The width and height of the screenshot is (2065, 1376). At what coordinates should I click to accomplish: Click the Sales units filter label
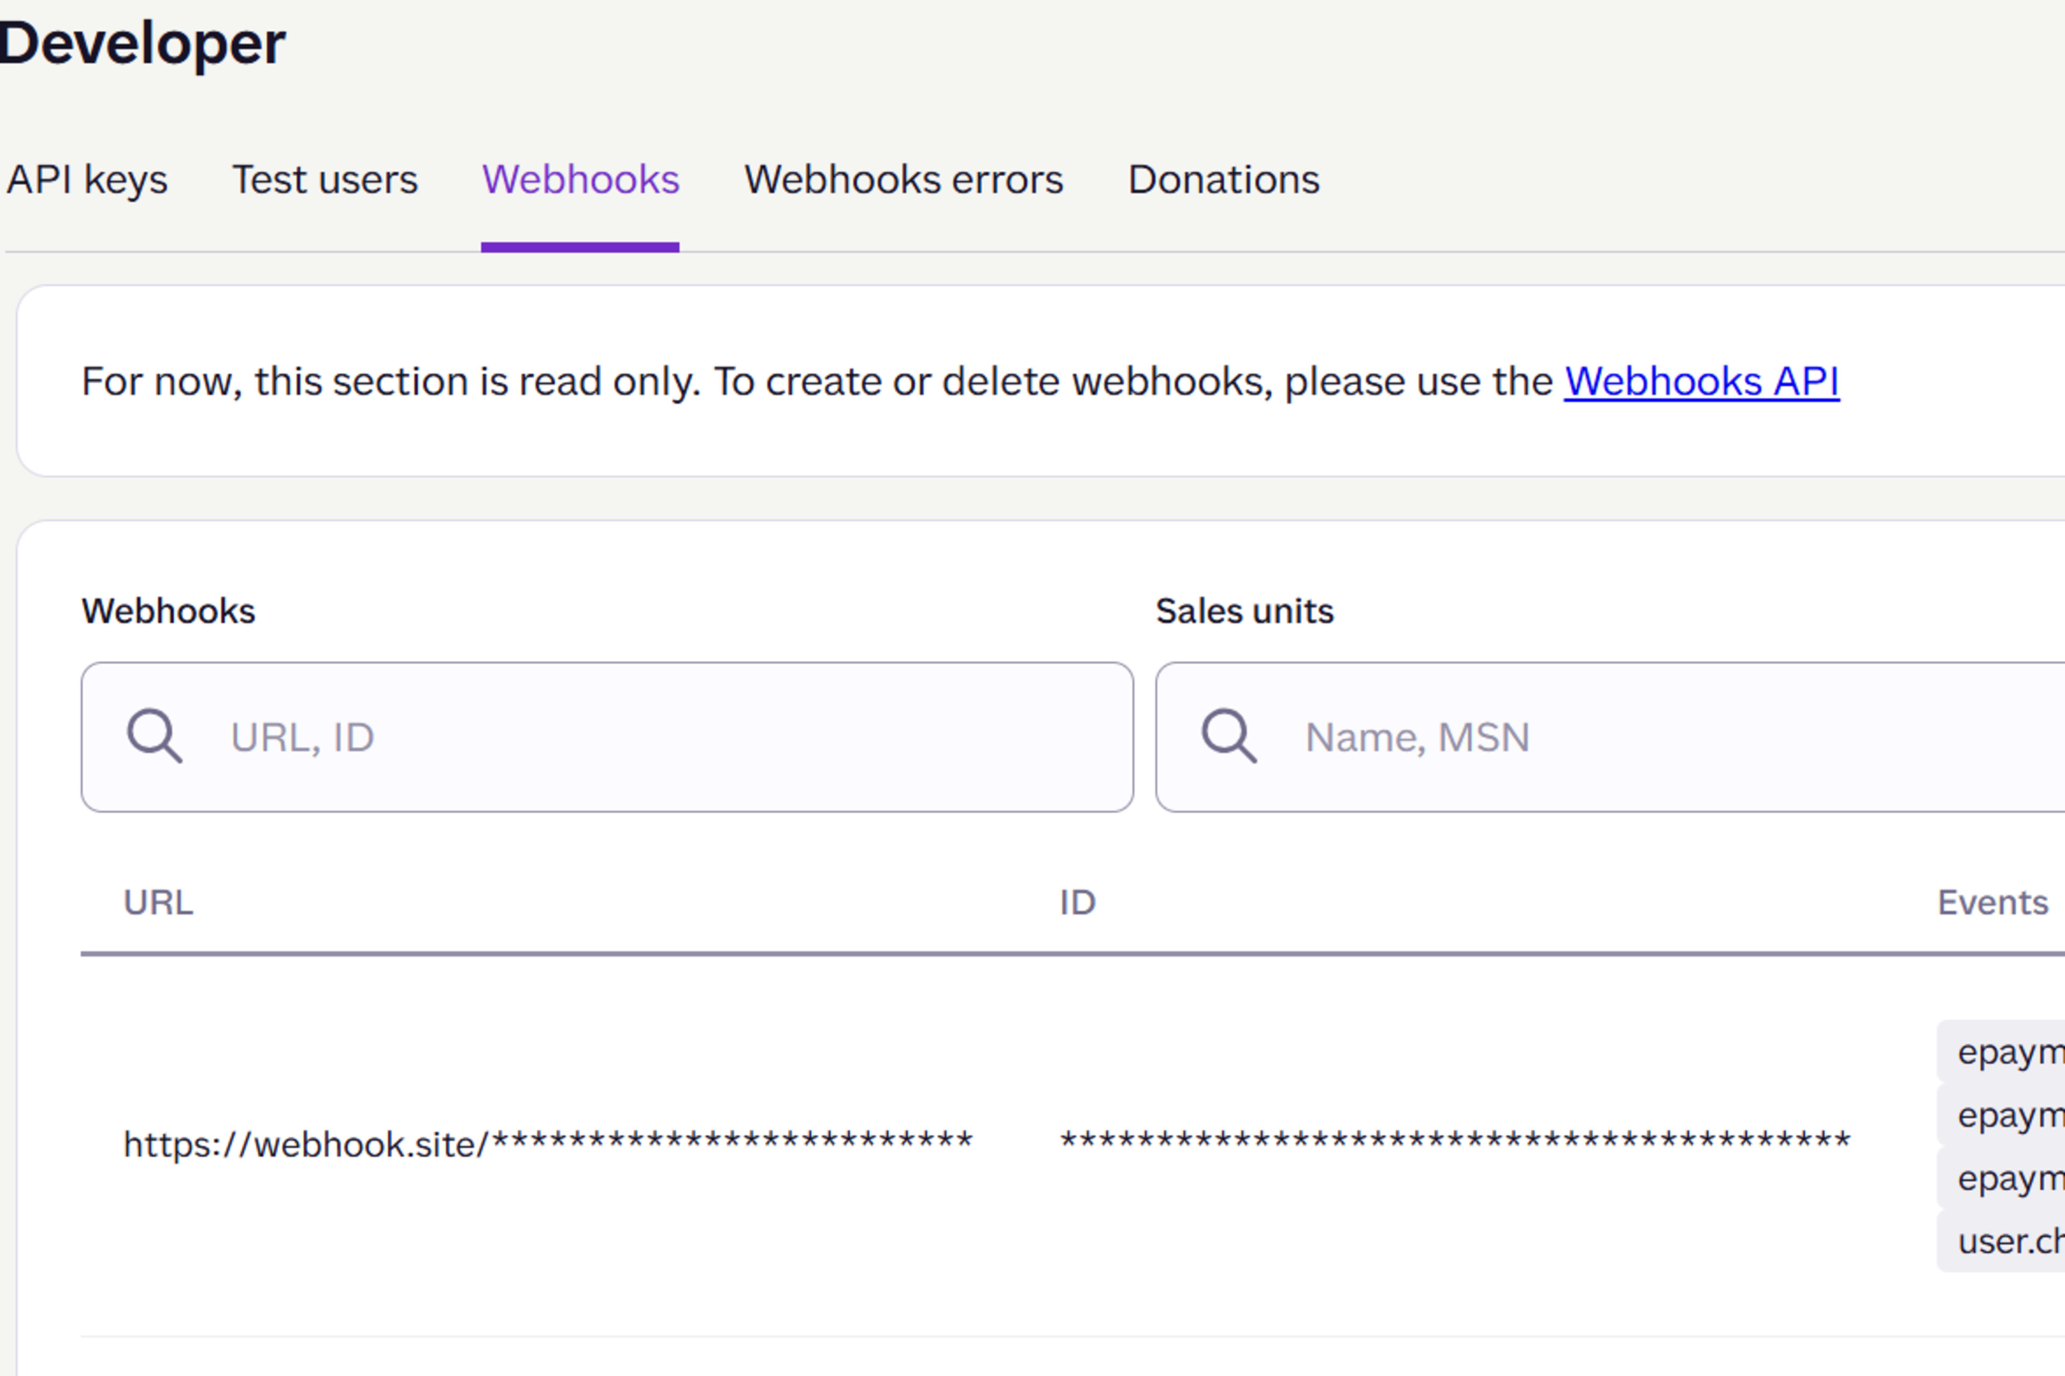(1244, 611)
